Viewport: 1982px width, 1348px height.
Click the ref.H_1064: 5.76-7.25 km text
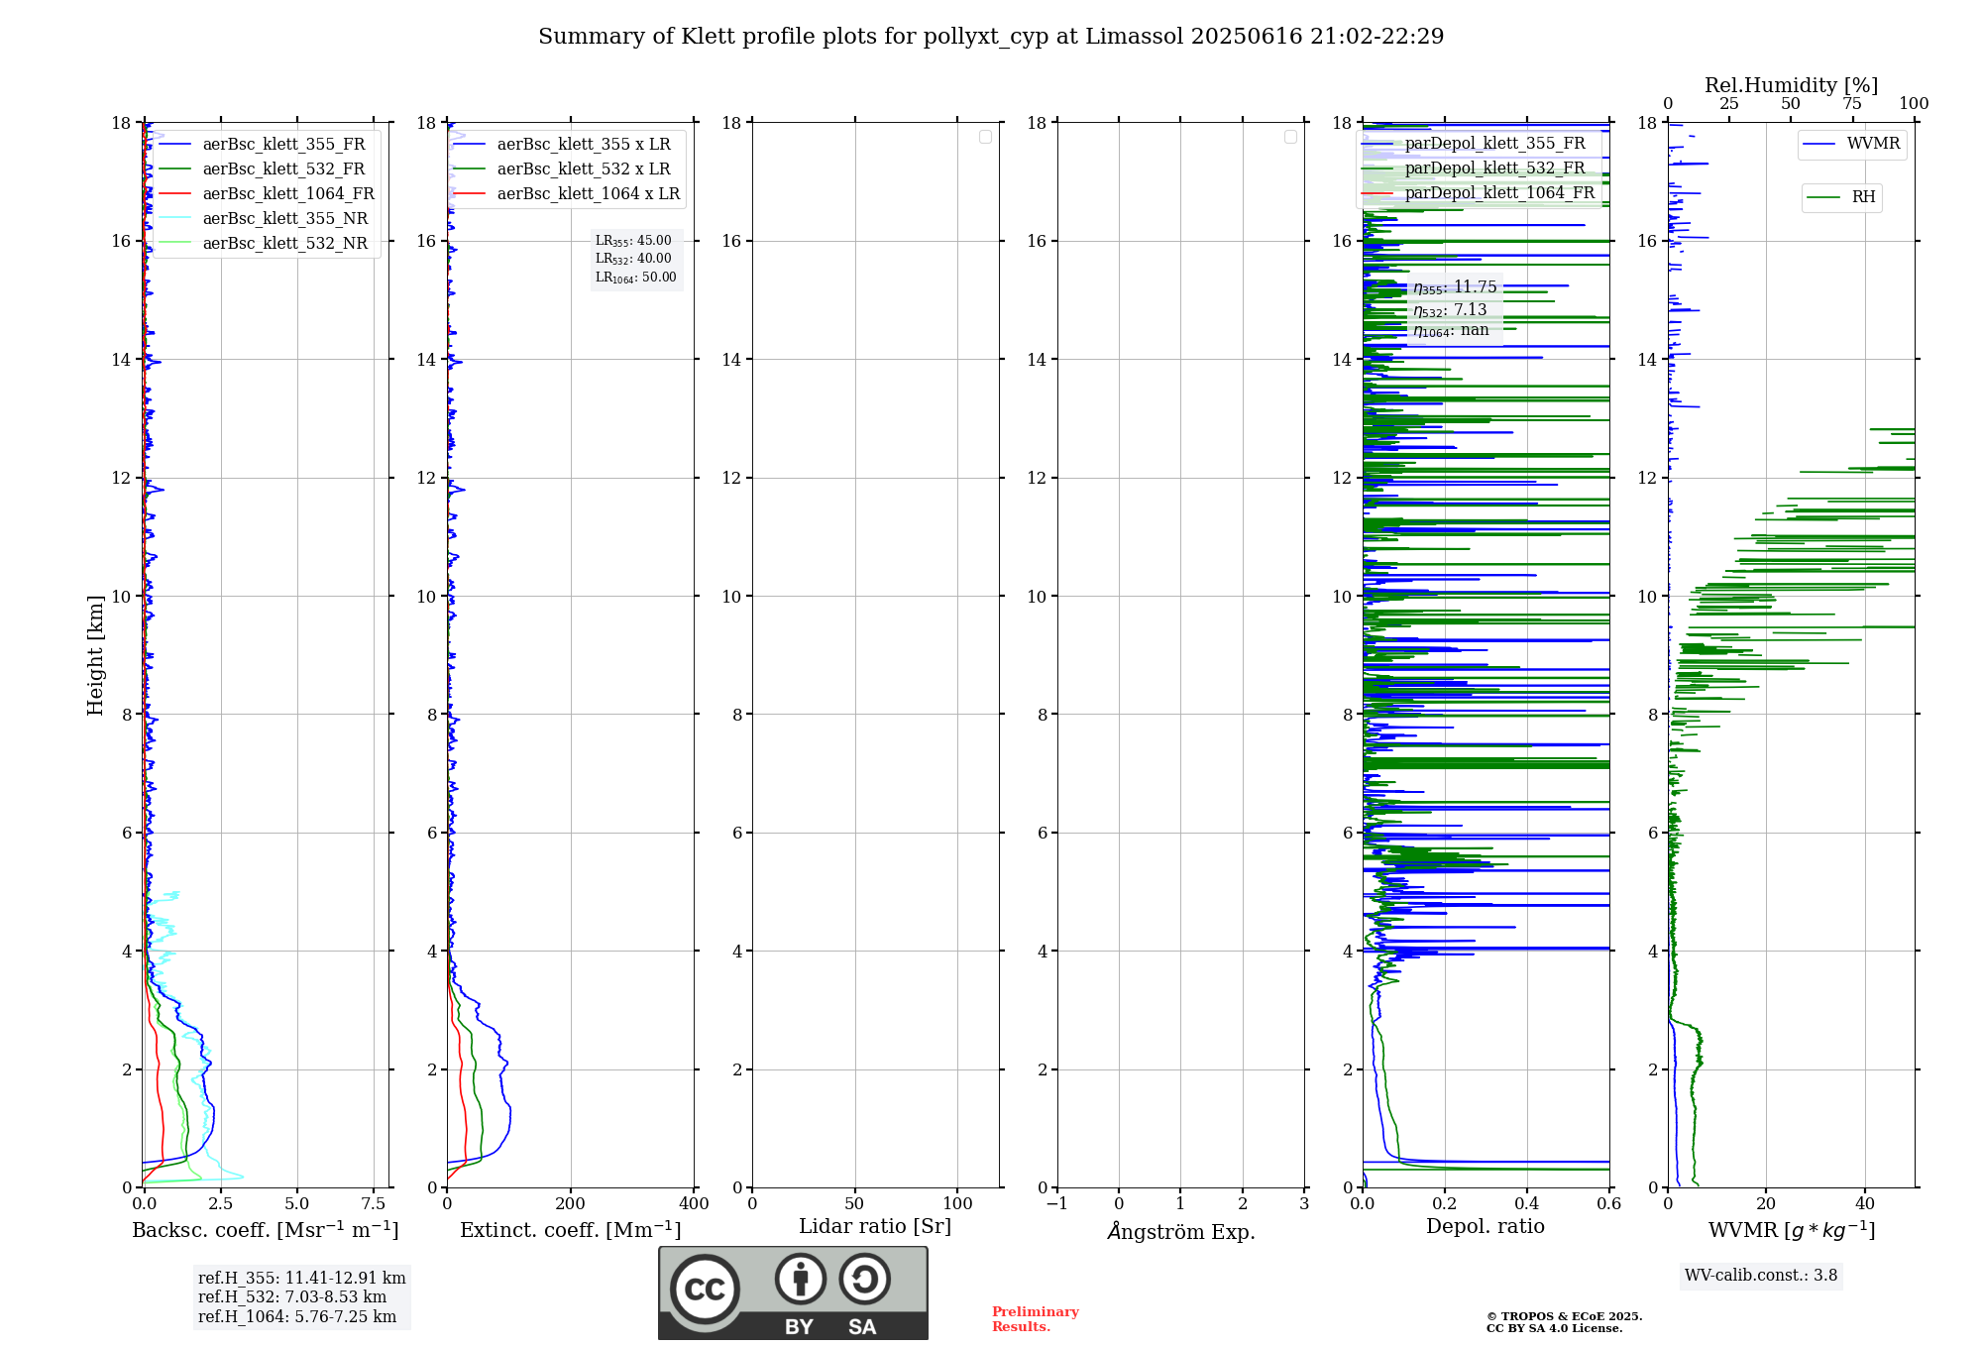pos(297,1317)
